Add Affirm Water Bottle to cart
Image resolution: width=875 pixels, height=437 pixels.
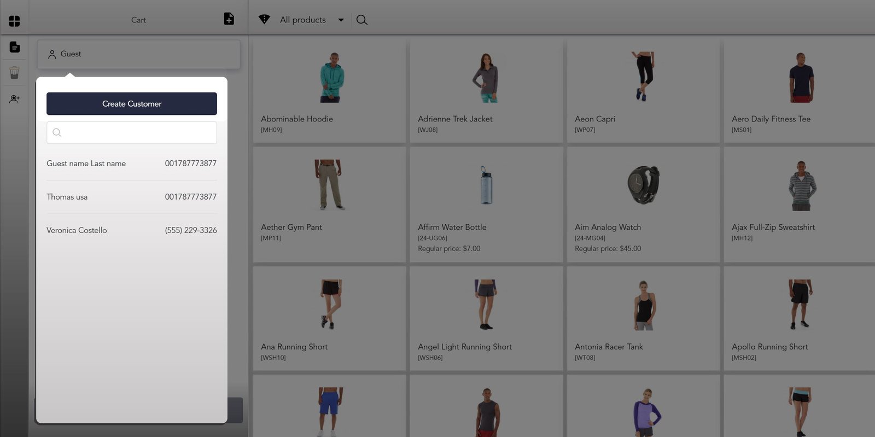coord(486,205)
